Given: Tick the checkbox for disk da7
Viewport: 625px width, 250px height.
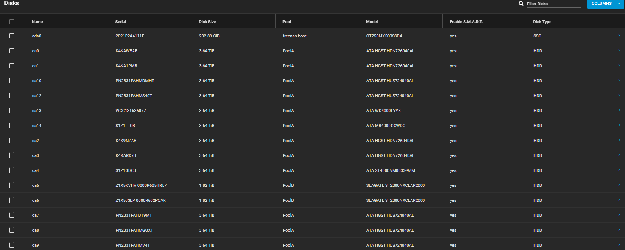Looking at the screenshot, I should pos(12,215).
